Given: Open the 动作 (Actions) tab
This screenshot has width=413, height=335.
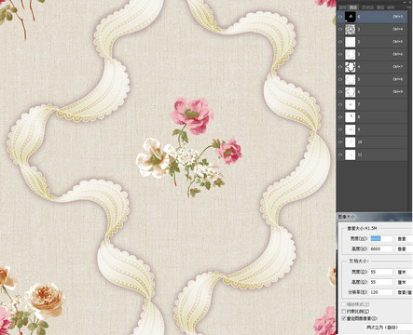Looking at the screenshot, I should [x=391, y=7].
